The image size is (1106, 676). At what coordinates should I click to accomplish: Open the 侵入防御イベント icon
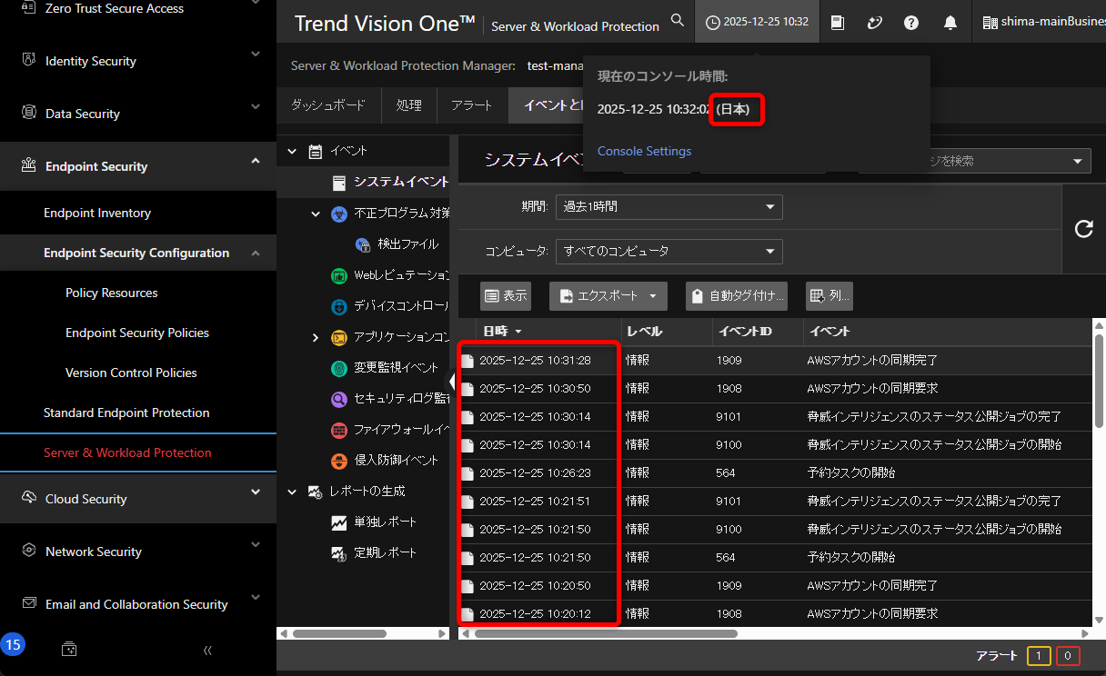click(341, 460)
